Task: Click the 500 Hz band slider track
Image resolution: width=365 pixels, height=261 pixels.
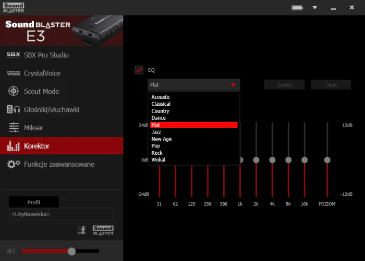Action: click(224, 181)
